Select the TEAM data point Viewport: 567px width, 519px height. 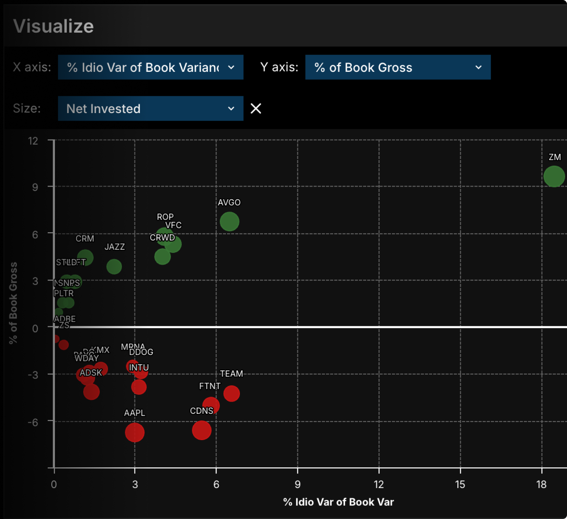tap(232, 393)
